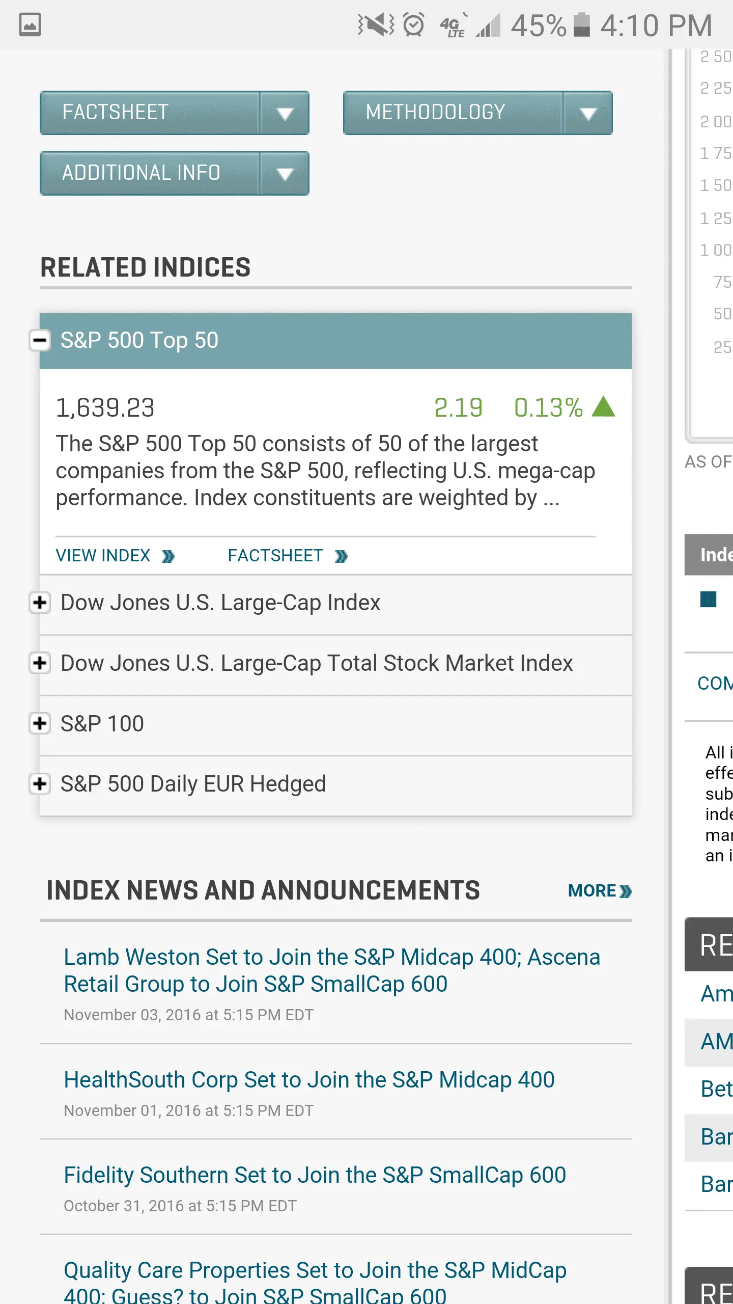
Task: Select the 0.13% percent change value
Action: tap(548, 408)
